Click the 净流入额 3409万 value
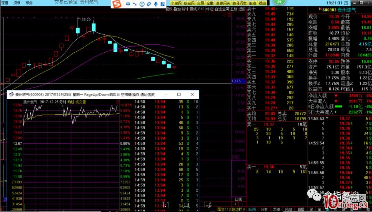This screenshot has height=212, width=372. (355, 96)
